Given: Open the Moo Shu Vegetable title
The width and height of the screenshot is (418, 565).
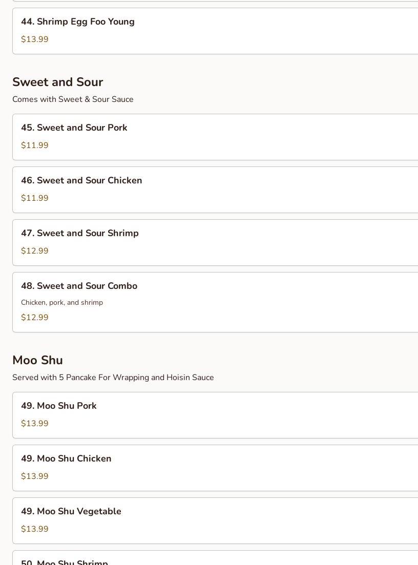Looking at the screenshot, I should 71,511.
